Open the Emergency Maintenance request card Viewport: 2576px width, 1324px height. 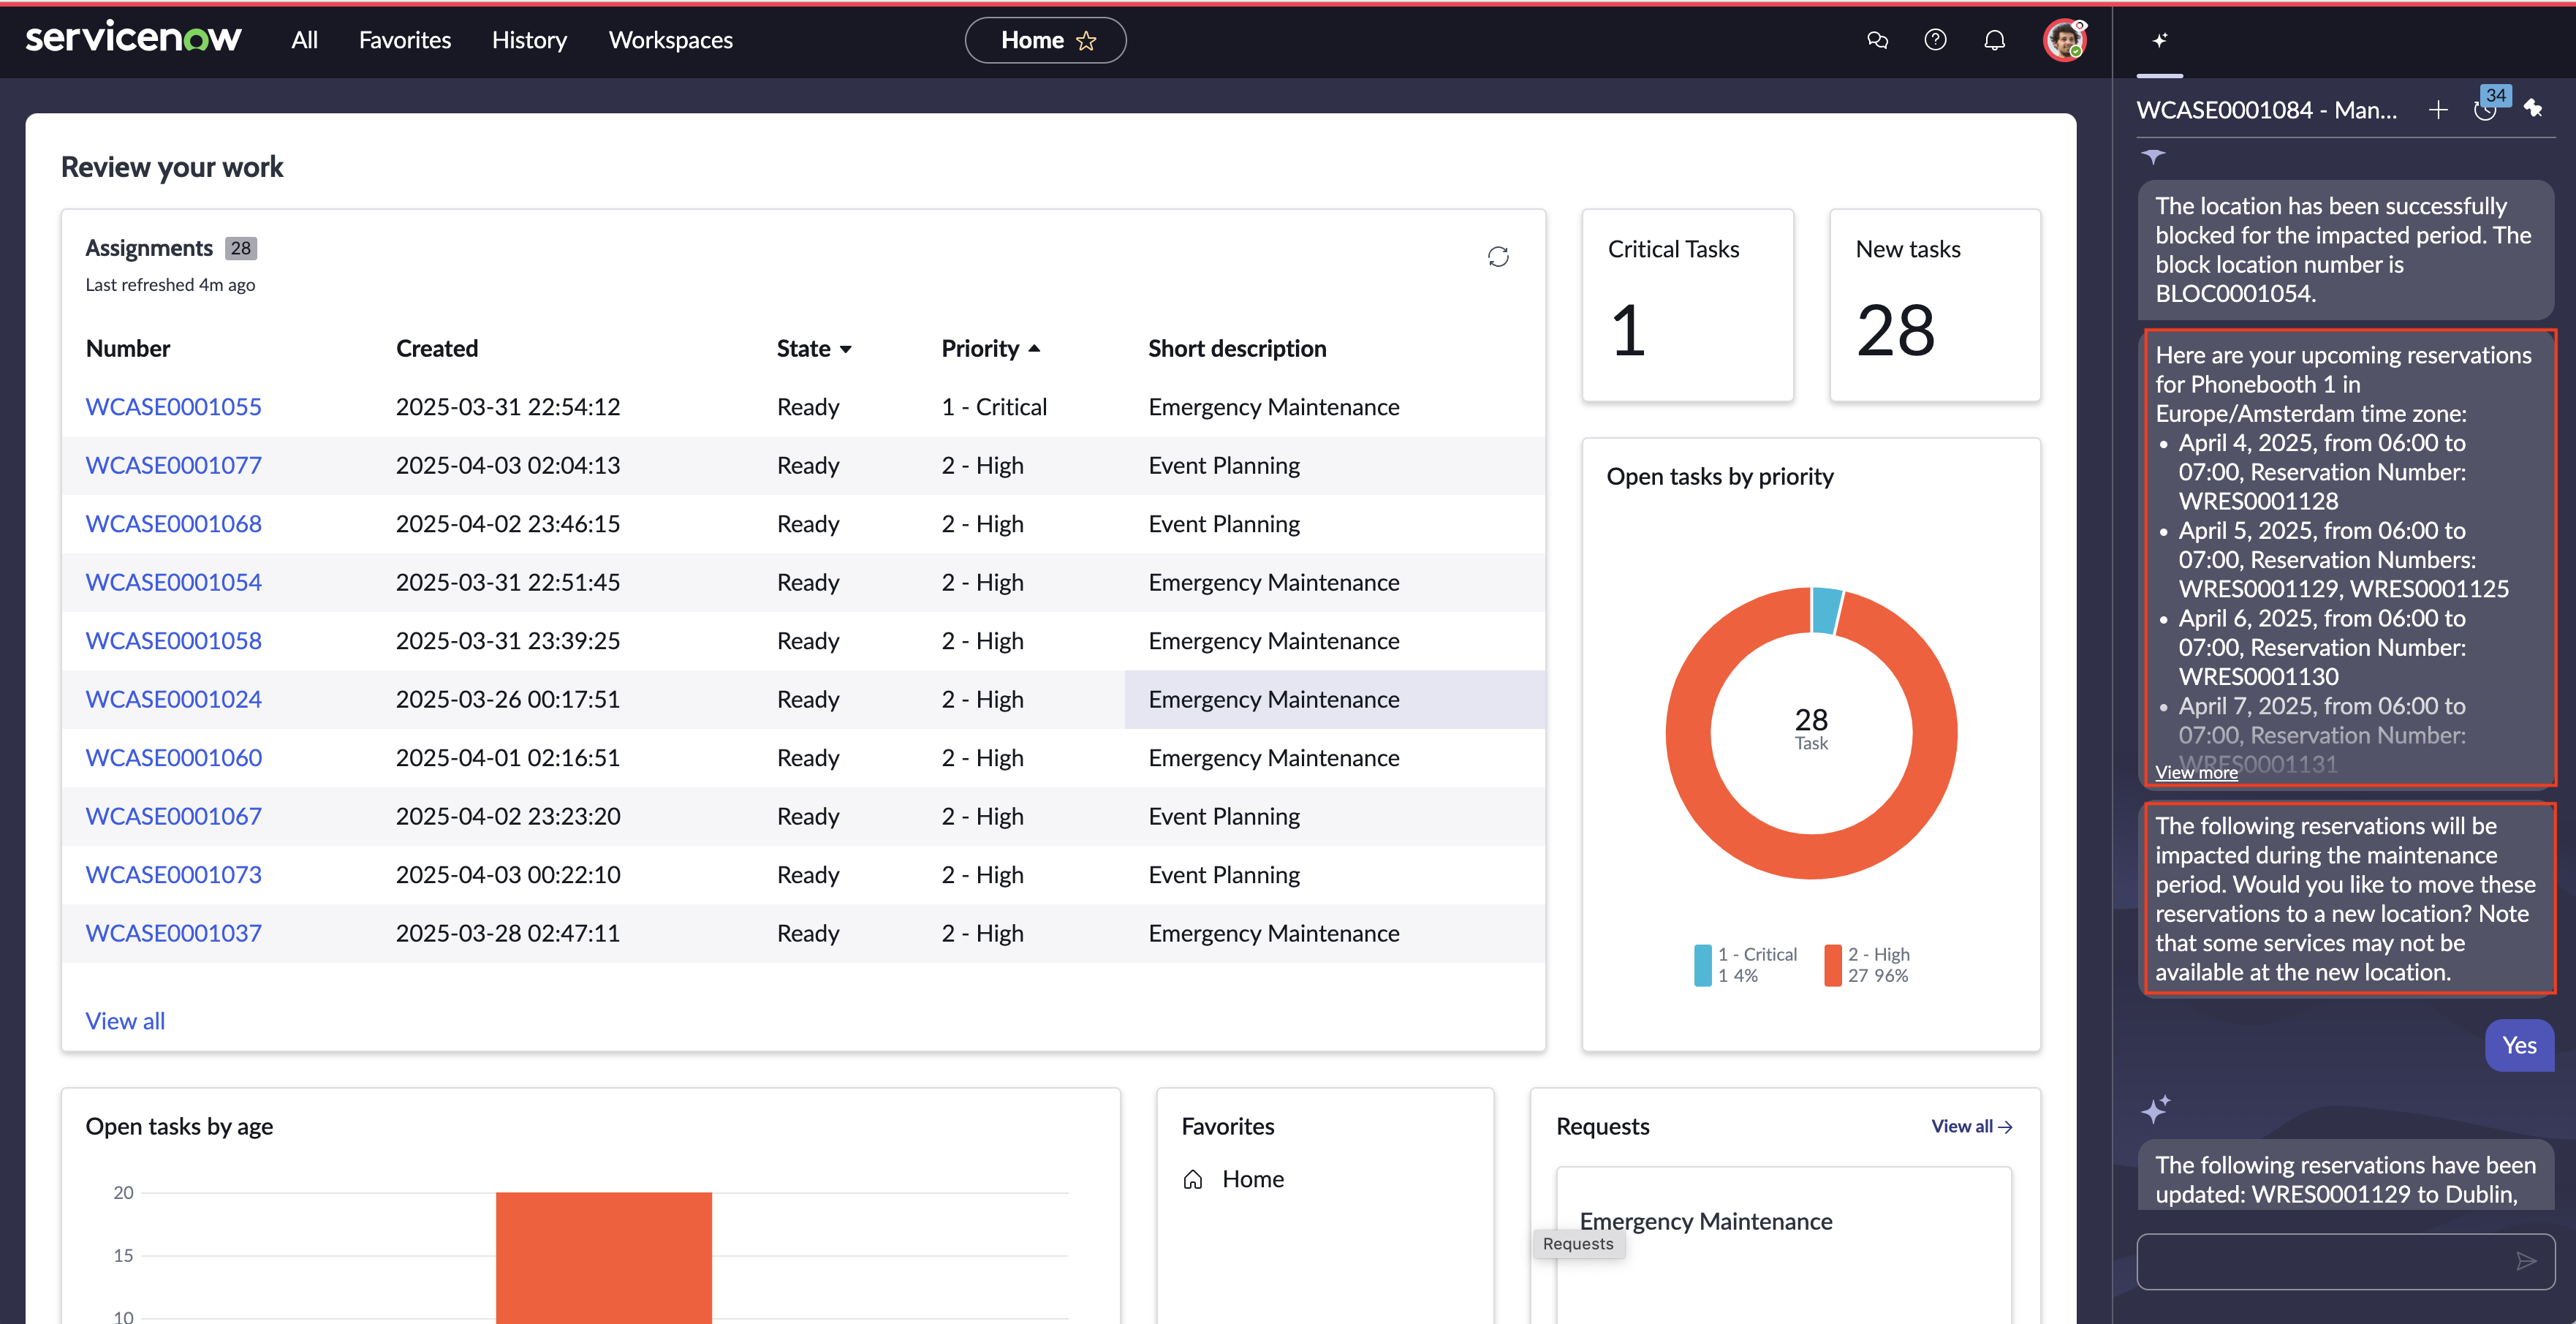coord(1783,1245)
